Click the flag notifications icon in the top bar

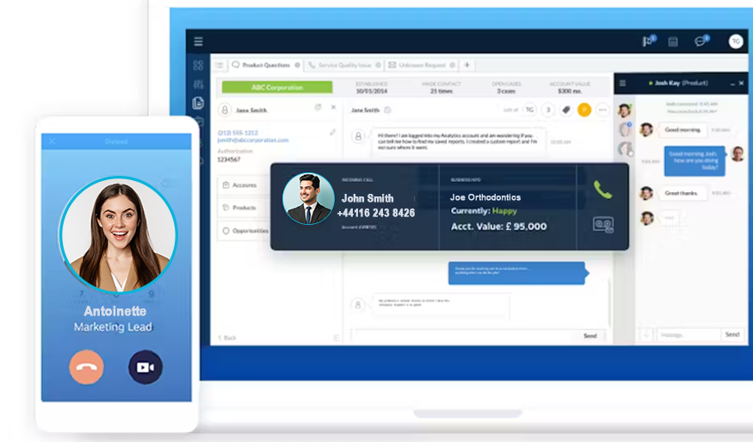click(x=649, y=40)
